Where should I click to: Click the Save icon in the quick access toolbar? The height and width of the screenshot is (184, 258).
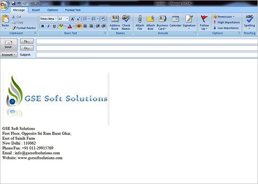13,3
